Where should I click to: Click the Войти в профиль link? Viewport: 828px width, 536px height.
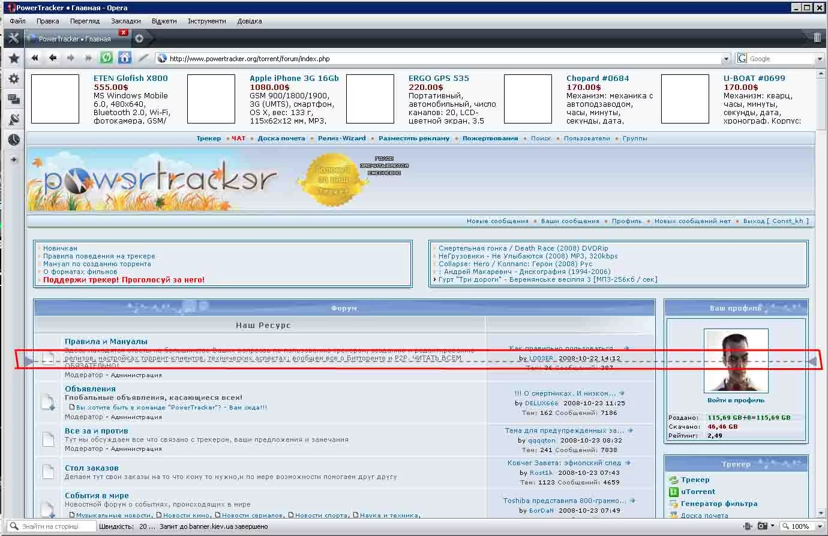[736, 400]
